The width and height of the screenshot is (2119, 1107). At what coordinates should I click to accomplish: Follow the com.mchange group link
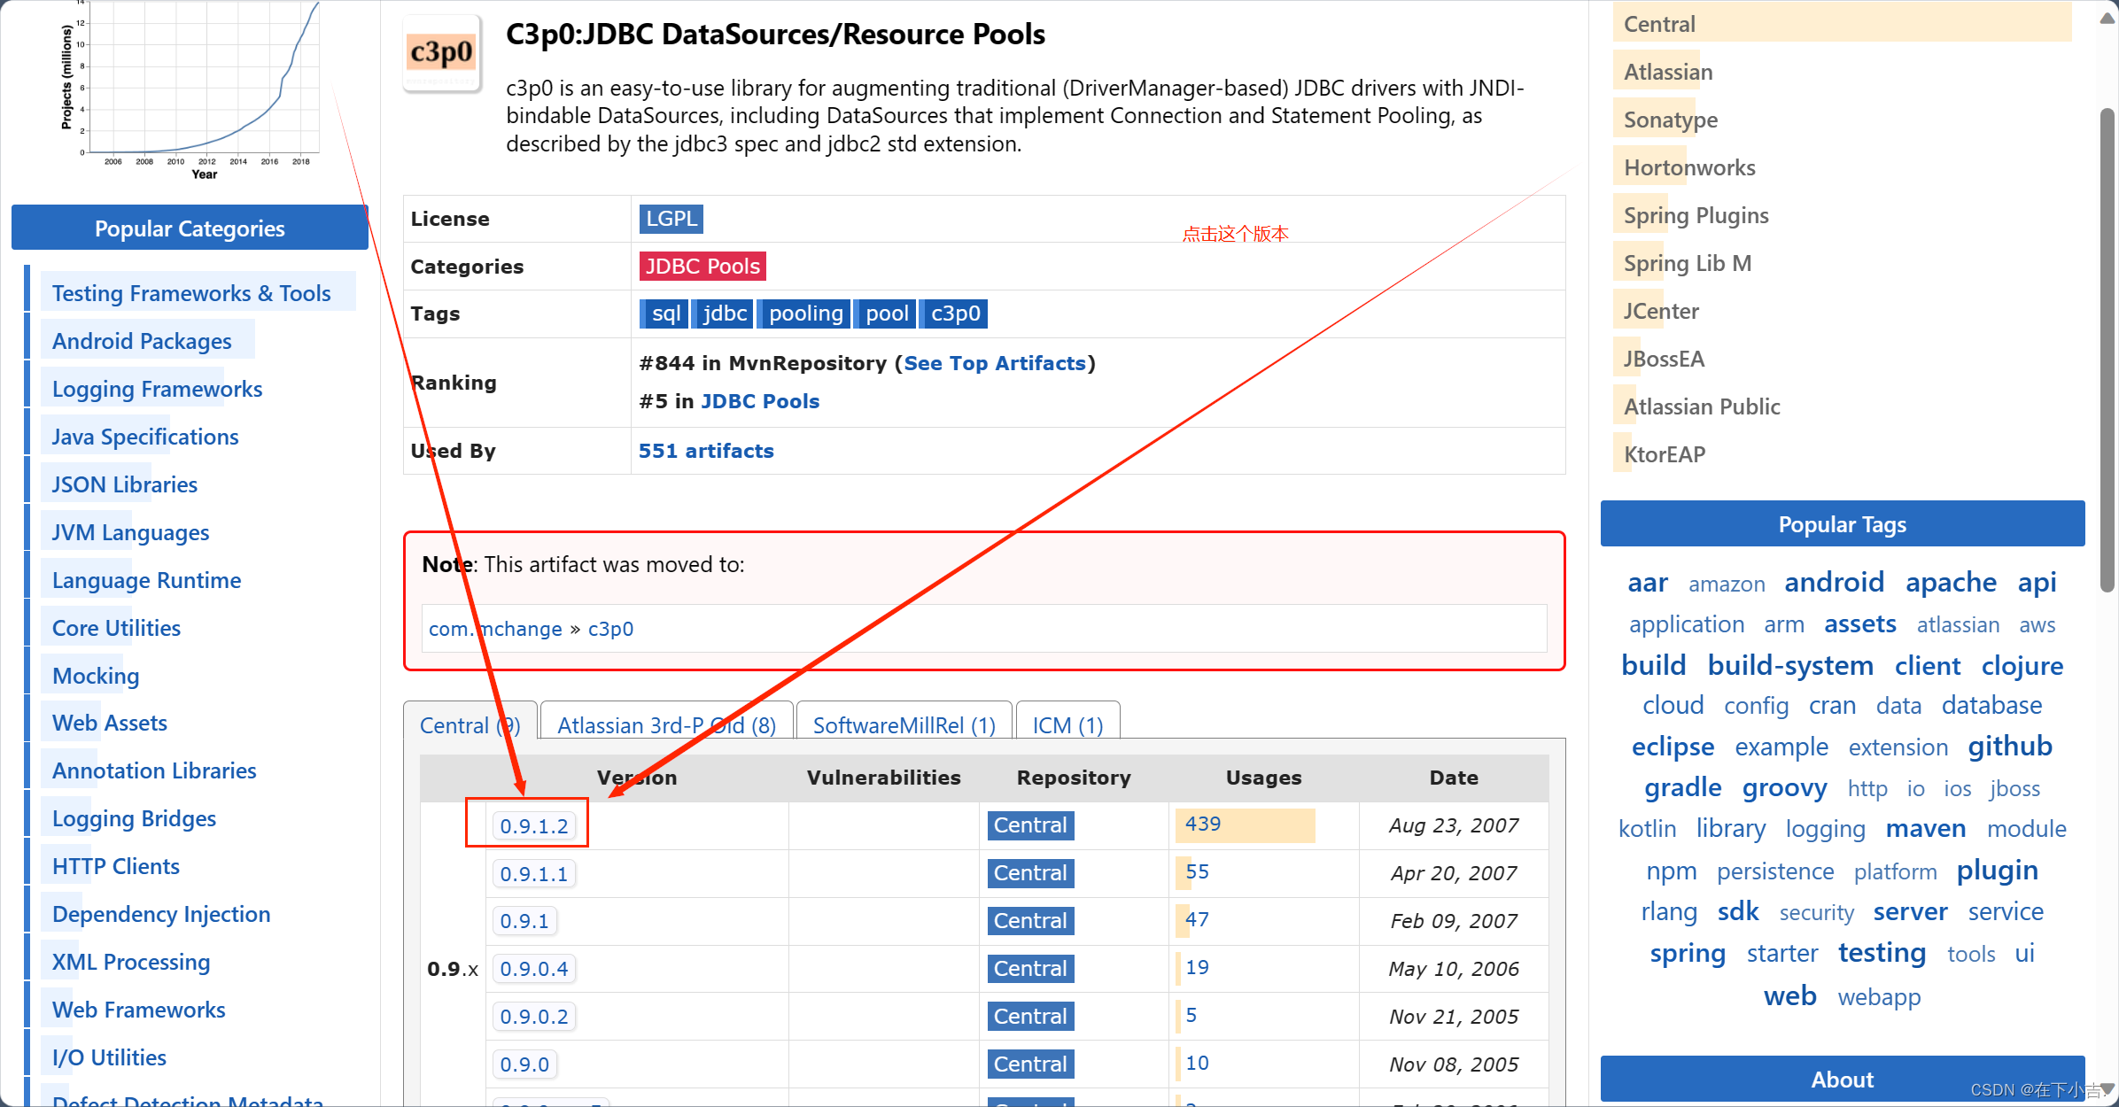pos(495,629)
